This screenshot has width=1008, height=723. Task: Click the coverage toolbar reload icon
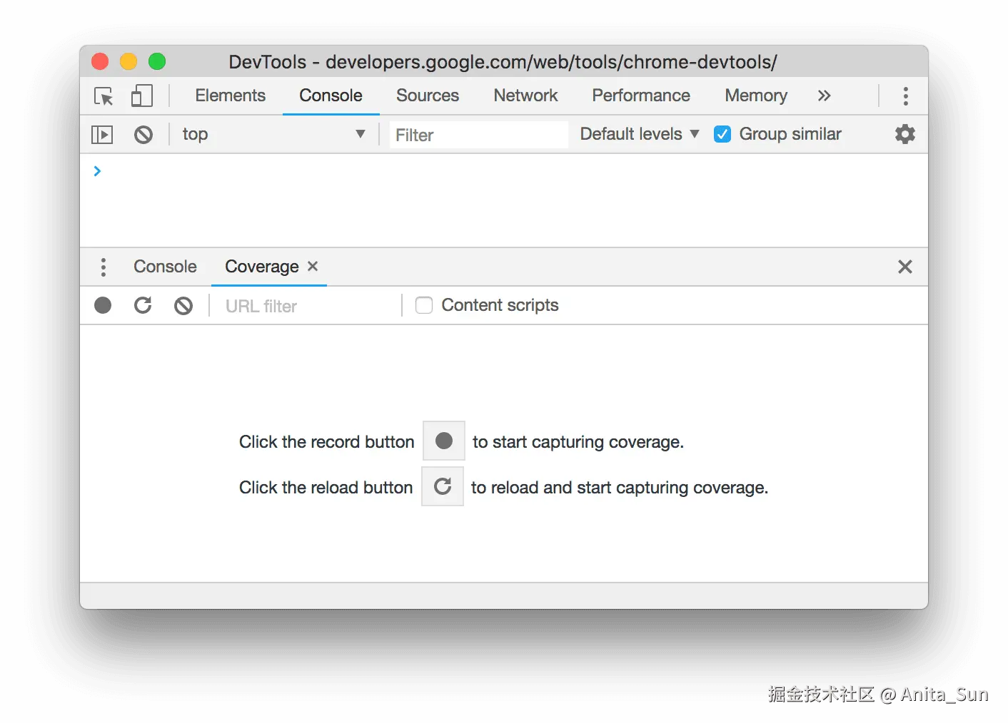[143, 305]
